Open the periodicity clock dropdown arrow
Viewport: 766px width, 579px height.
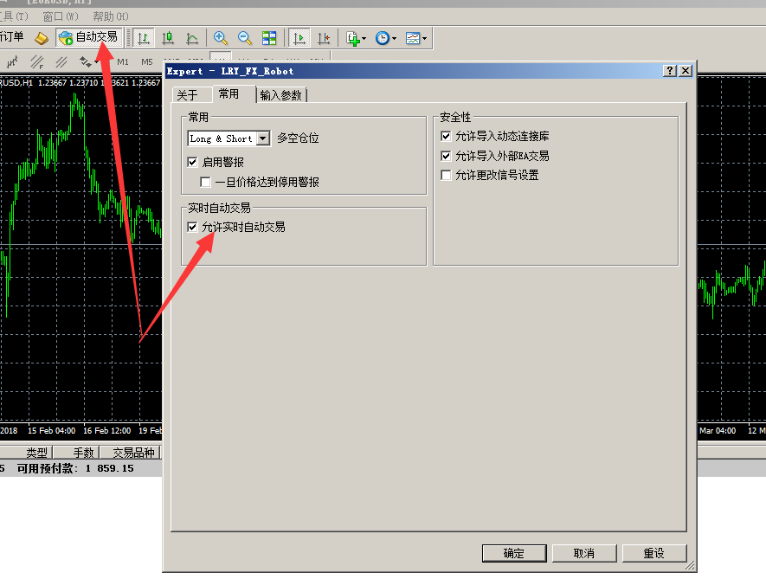pos(394,38)
